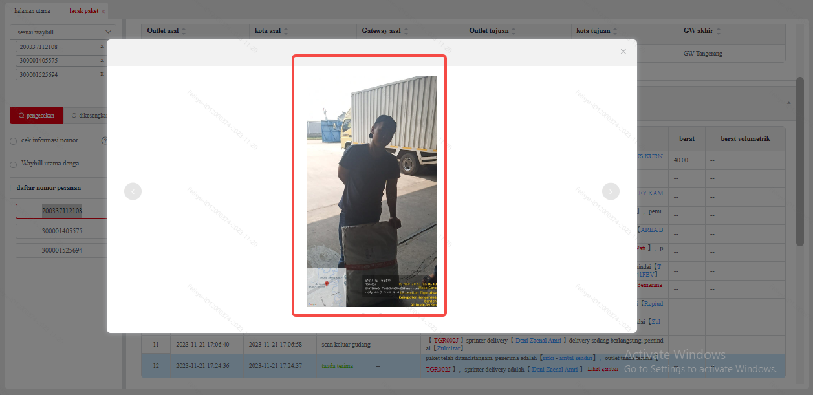The width and height of the screenshot is (813, 395).
Task: Switch to the halaman utama tab
Action: pos(32,11)
